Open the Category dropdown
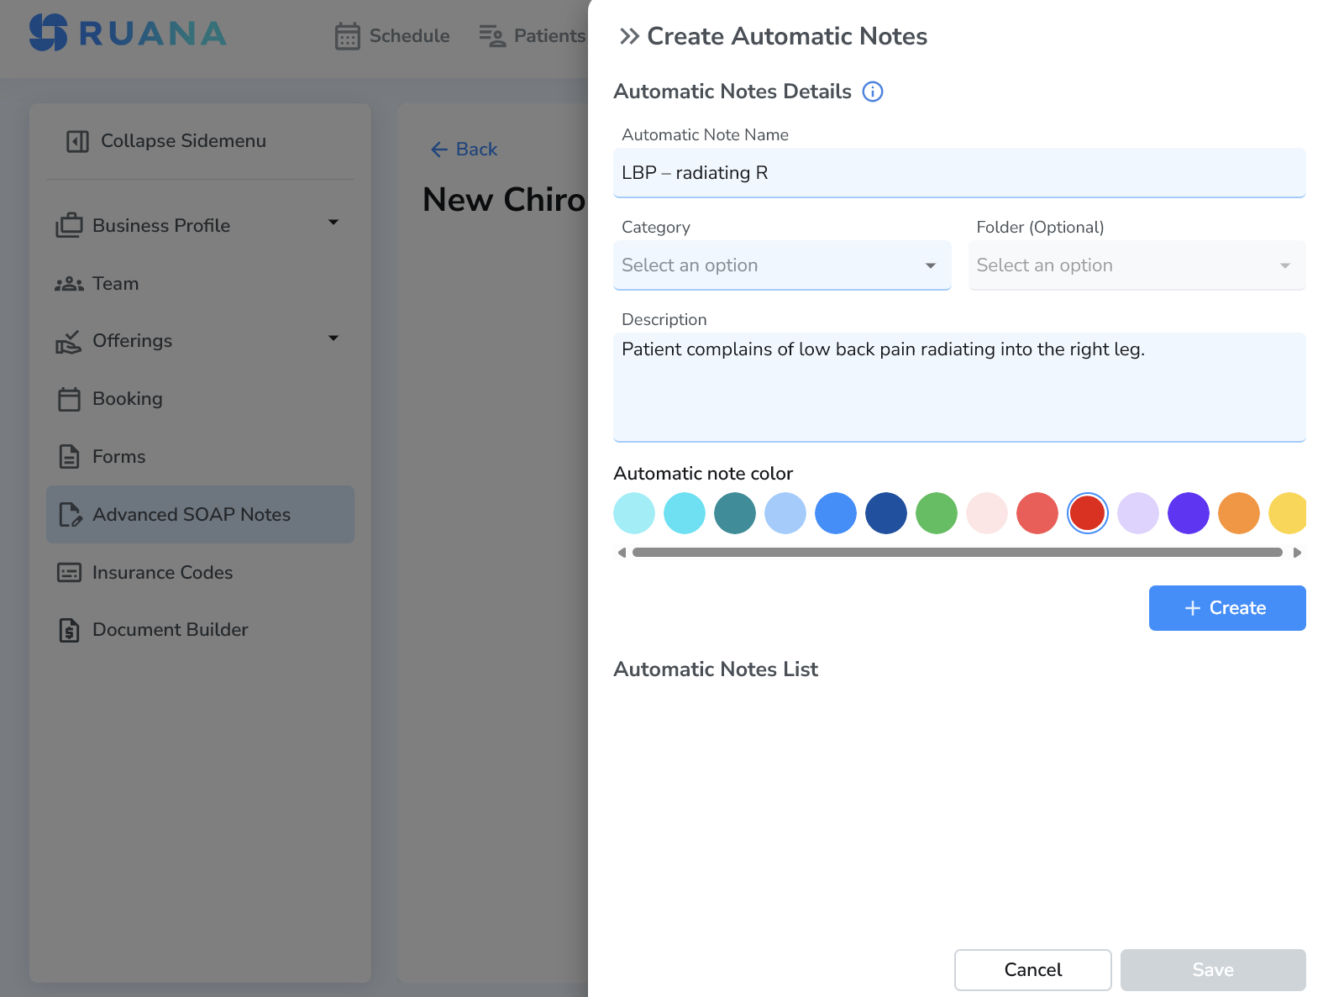This screenshot has width=1323, height=997. pyautogui.click(x=782, y=265)
